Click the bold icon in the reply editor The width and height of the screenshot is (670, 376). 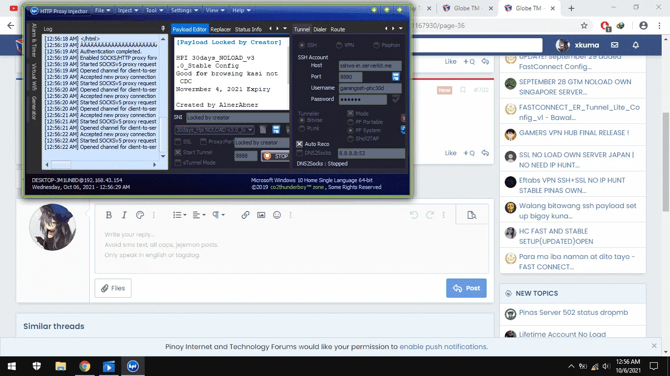(109, 215)
